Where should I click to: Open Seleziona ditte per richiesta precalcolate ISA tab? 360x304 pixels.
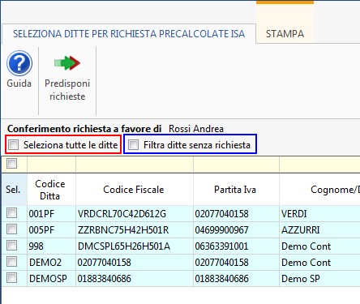(129, 34)
